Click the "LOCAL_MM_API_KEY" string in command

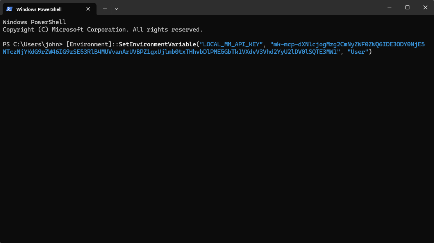coord(231,44)
